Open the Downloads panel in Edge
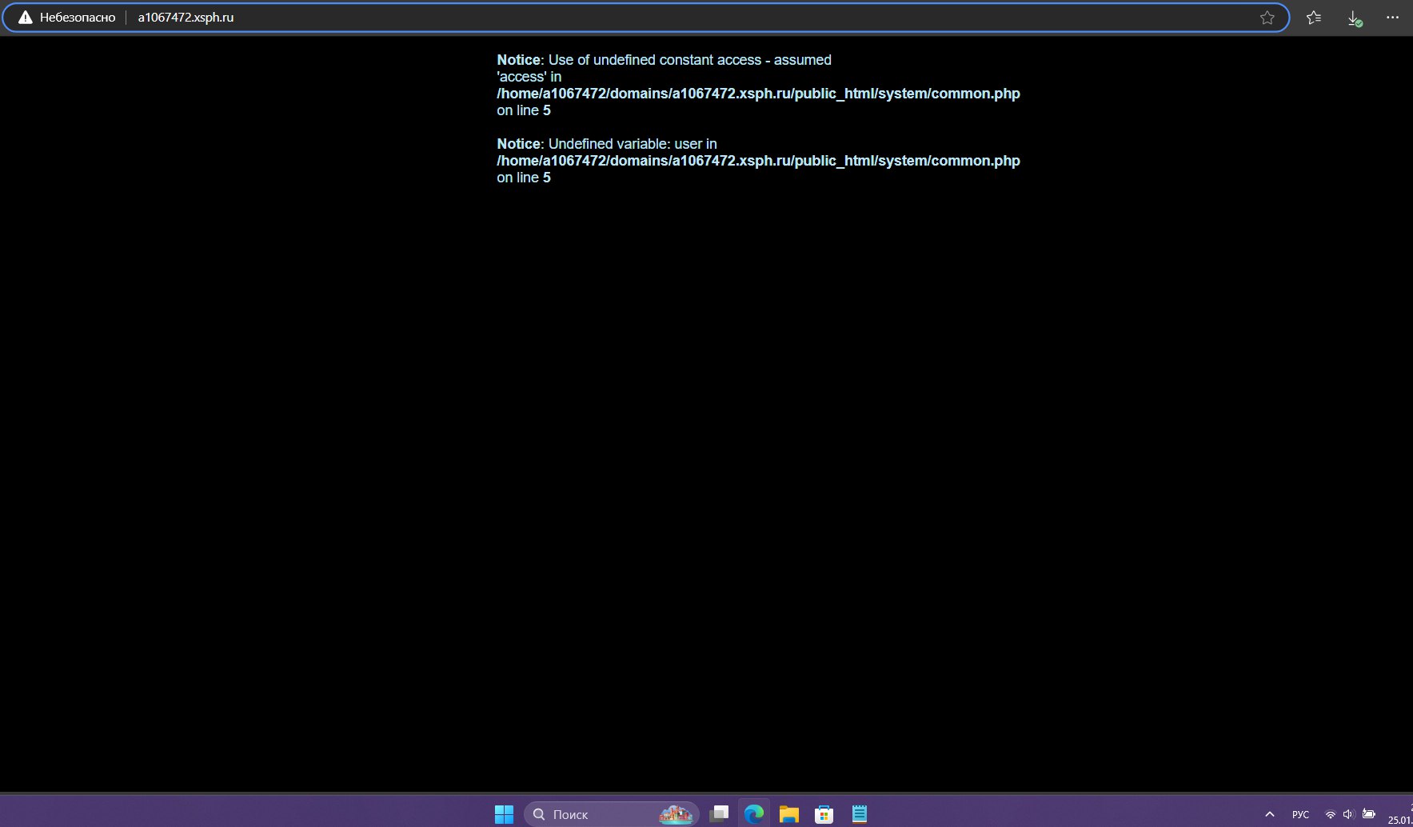This screenshot has width=1413, height=827. (1354, 18)
